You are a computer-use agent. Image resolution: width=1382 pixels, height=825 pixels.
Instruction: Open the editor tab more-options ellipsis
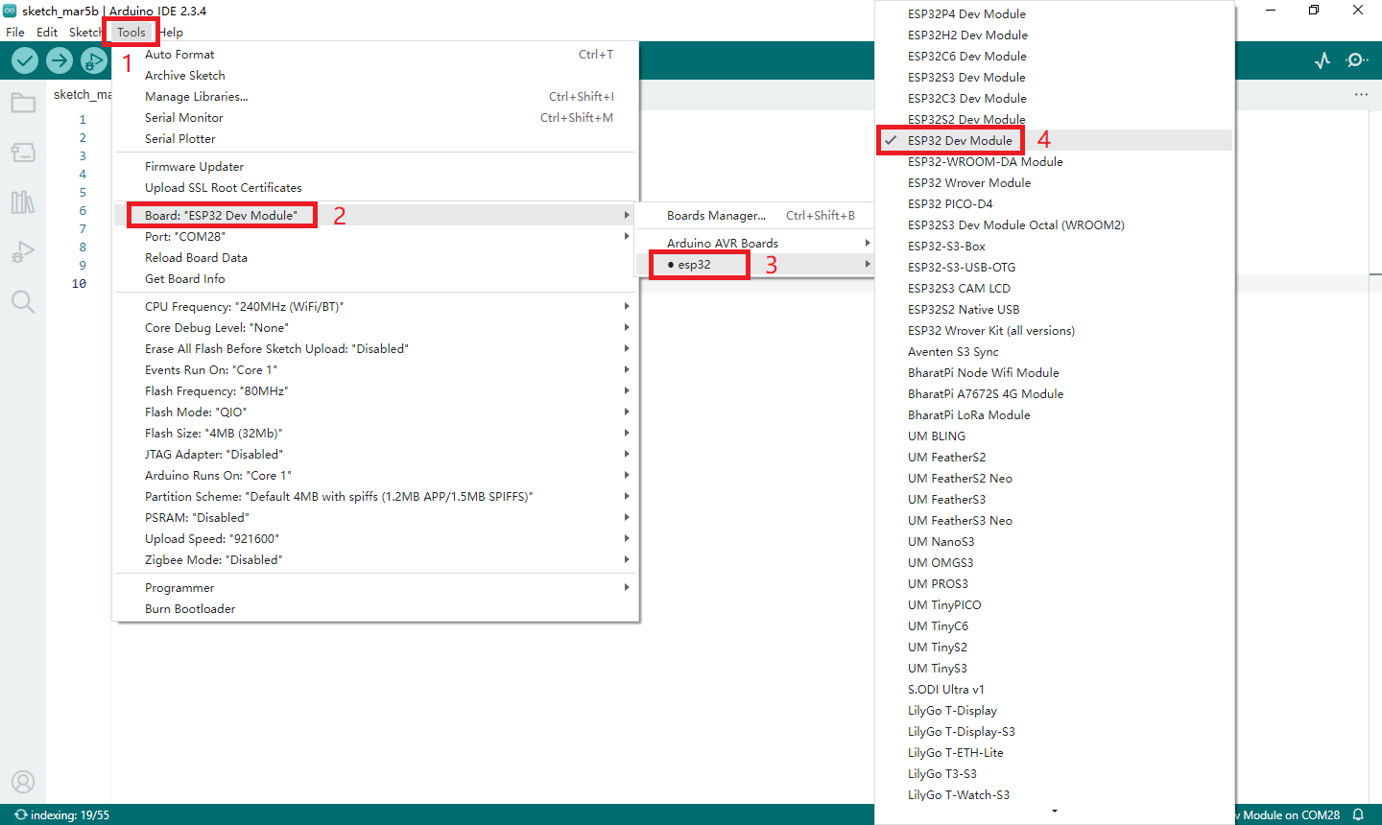pyautogui.click(x=1361, y=94)
